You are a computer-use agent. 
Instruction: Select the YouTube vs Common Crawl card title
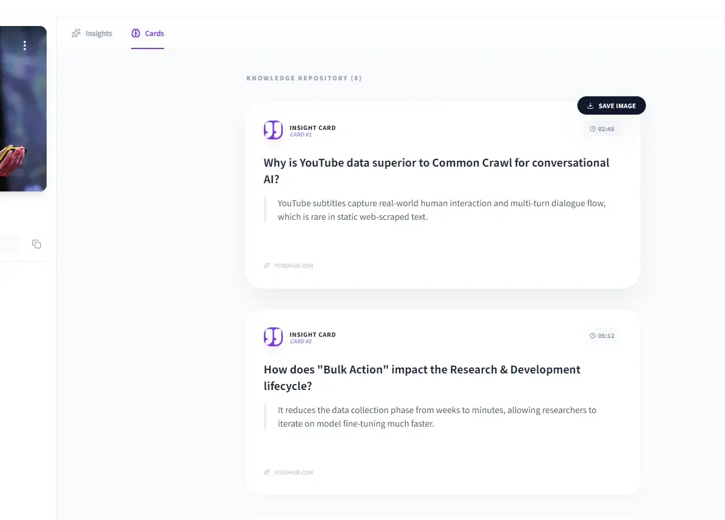coord(436,171)
